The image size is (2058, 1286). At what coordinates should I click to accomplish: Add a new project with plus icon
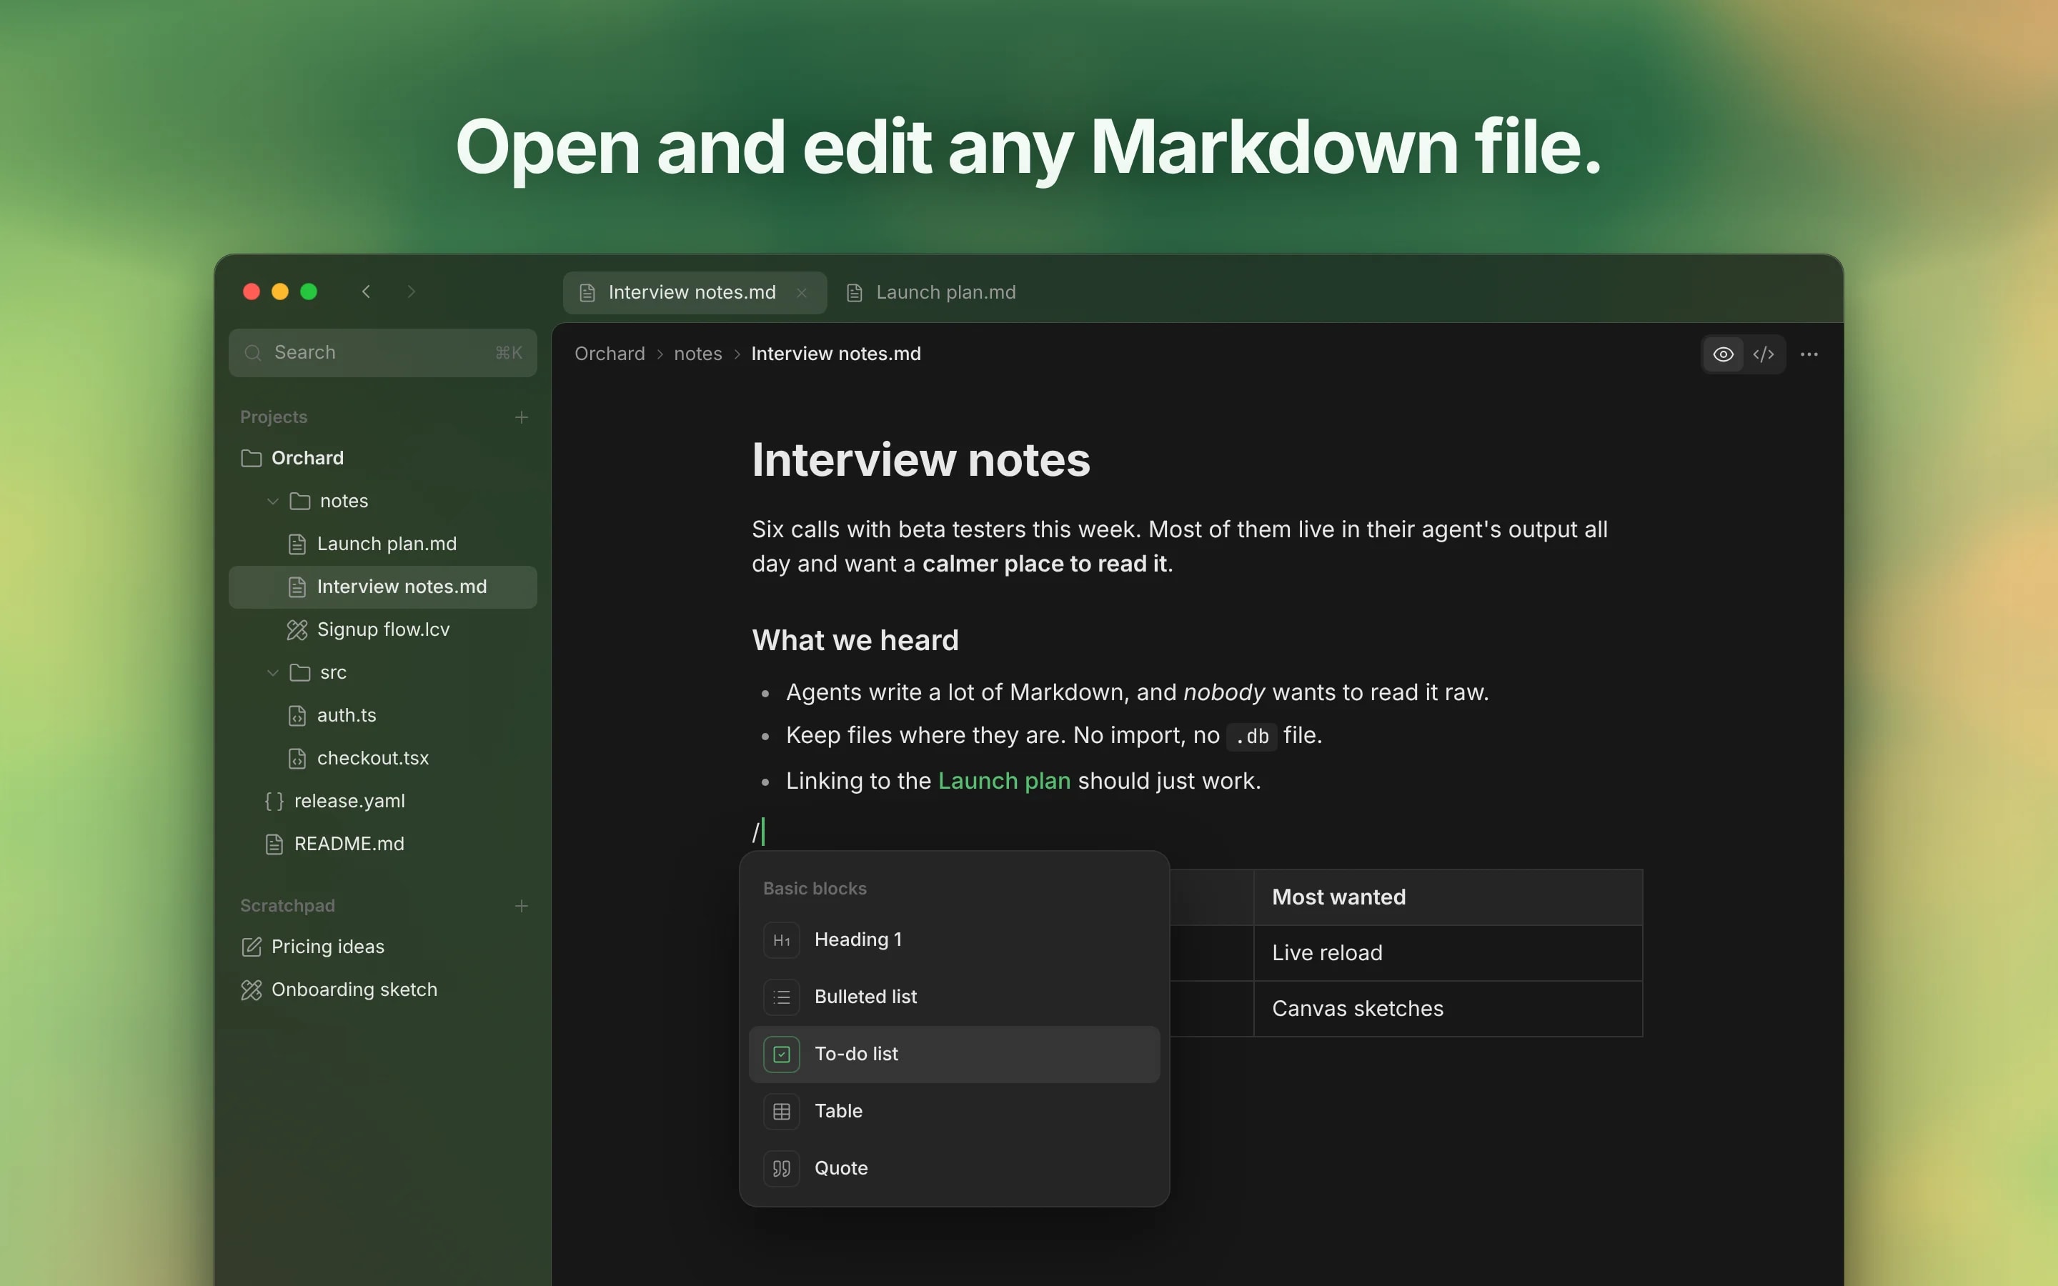(522, 417)
